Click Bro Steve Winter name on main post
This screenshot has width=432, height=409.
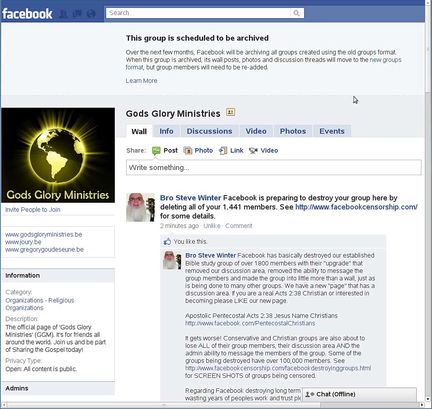[x=191, y=198]
